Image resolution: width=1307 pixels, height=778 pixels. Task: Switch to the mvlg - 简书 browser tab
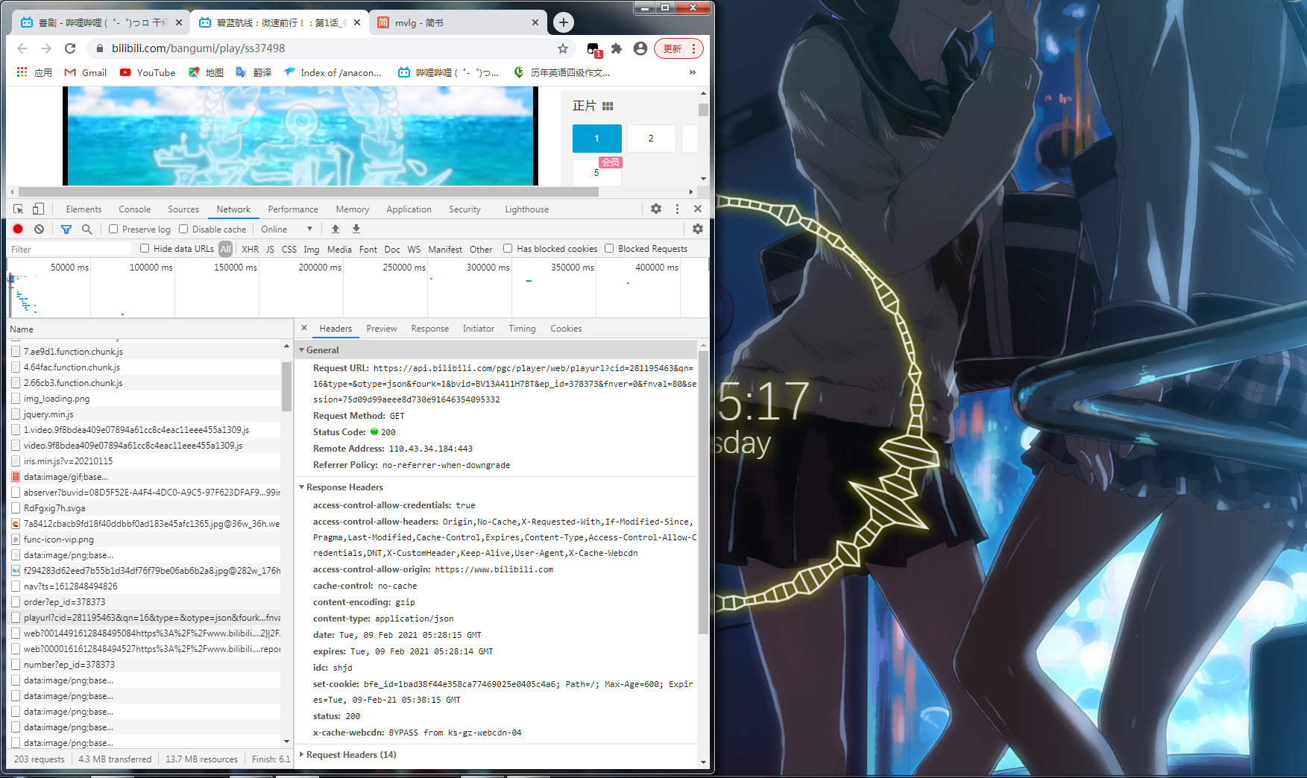[458, 22]
